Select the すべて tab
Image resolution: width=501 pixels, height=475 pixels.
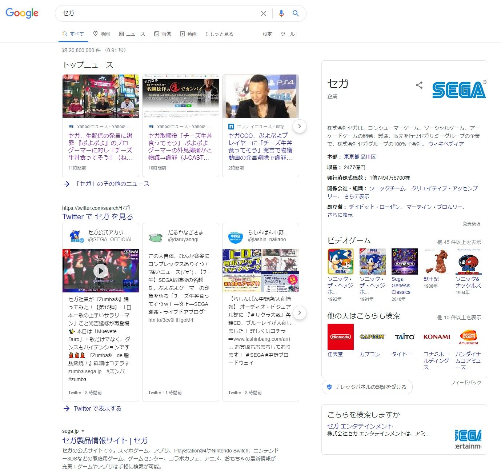(x=73, y=34)
